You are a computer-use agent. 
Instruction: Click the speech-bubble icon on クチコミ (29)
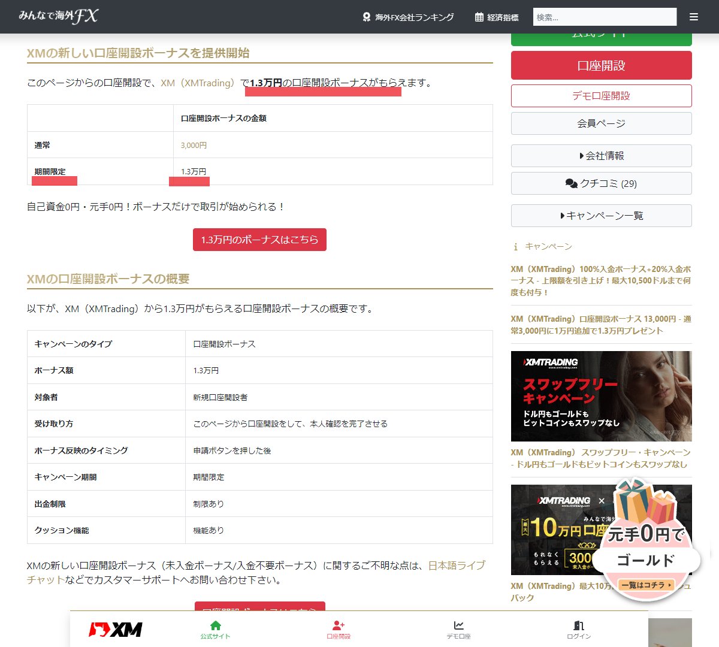[x=572, y=183]
